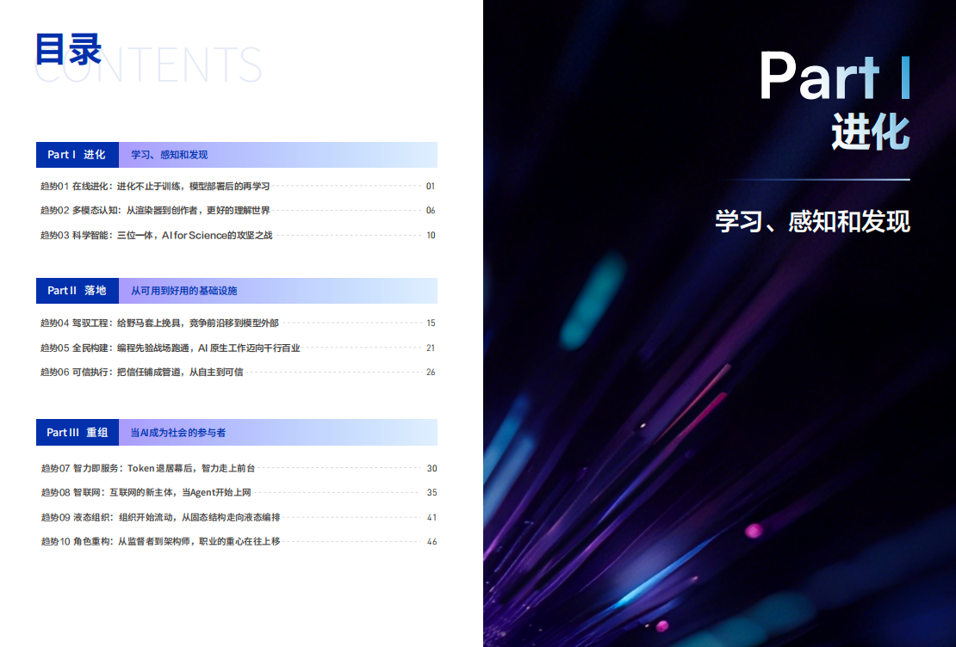Click page number 01 in the contents
The width and height of the screenshot is (956, 647).
coord(431,187)
